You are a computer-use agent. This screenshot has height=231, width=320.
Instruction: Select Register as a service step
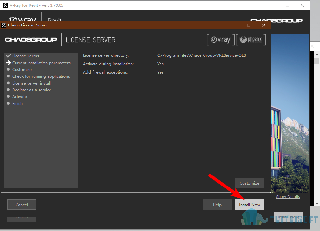click(32, 90)
